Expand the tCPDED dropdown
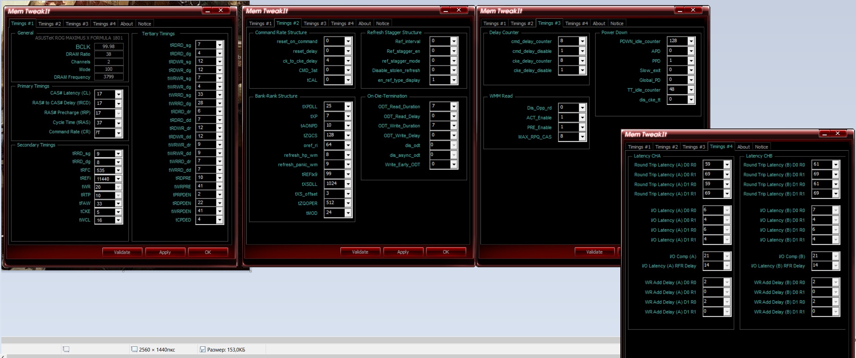 [220, 220]
